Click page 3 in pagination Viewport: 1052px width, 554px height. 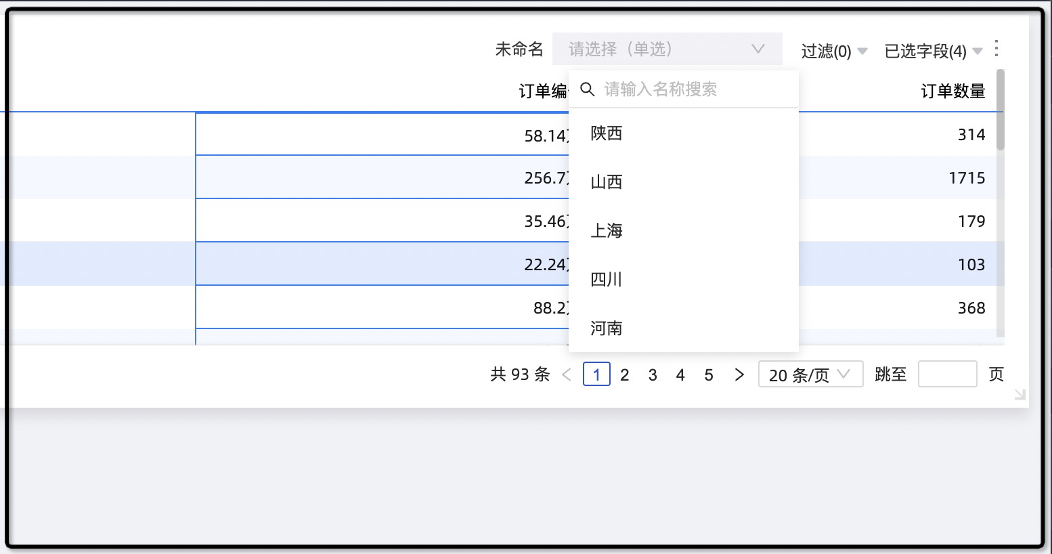tap(653, 375)
